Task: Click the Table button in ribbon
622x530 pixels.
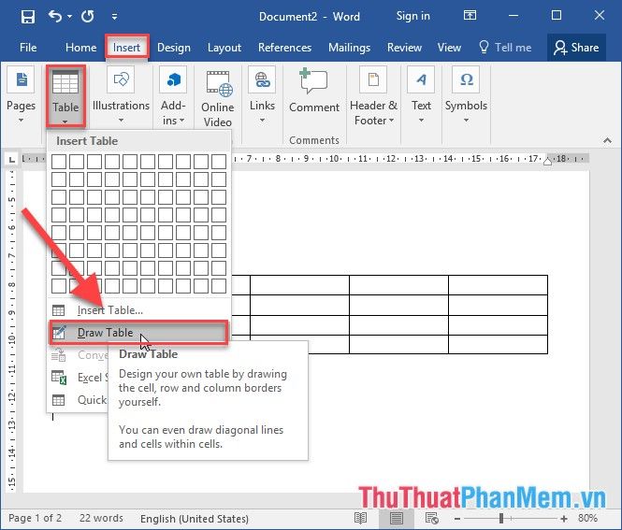Action: tap(65, 96)
